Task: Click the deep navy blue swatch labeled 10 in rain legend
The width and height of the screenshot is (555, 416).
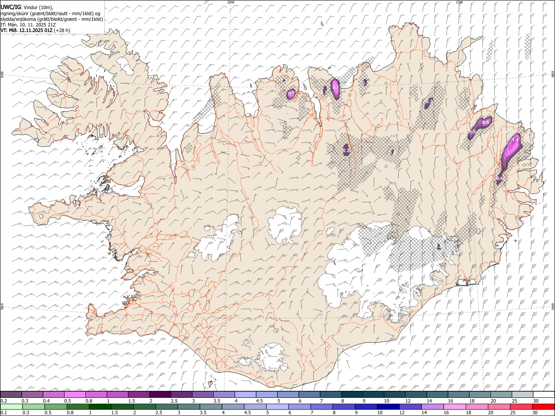Action: pyautogui.click(x=388, y=406)
